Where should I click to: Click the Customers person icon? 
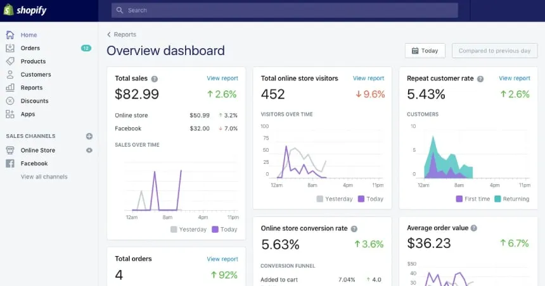10,75
